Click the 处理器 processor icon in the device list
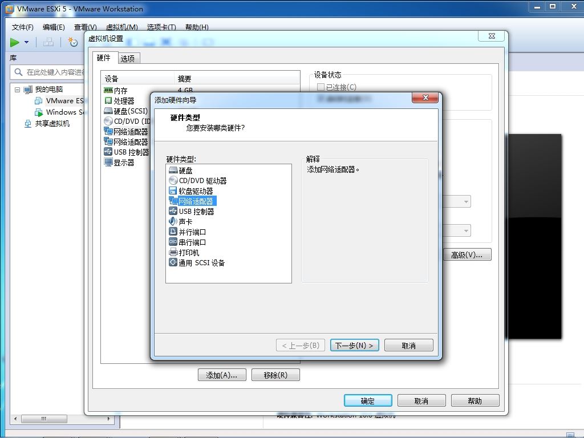The width and height of the screenshot is (584, 438). coord(108,100)
